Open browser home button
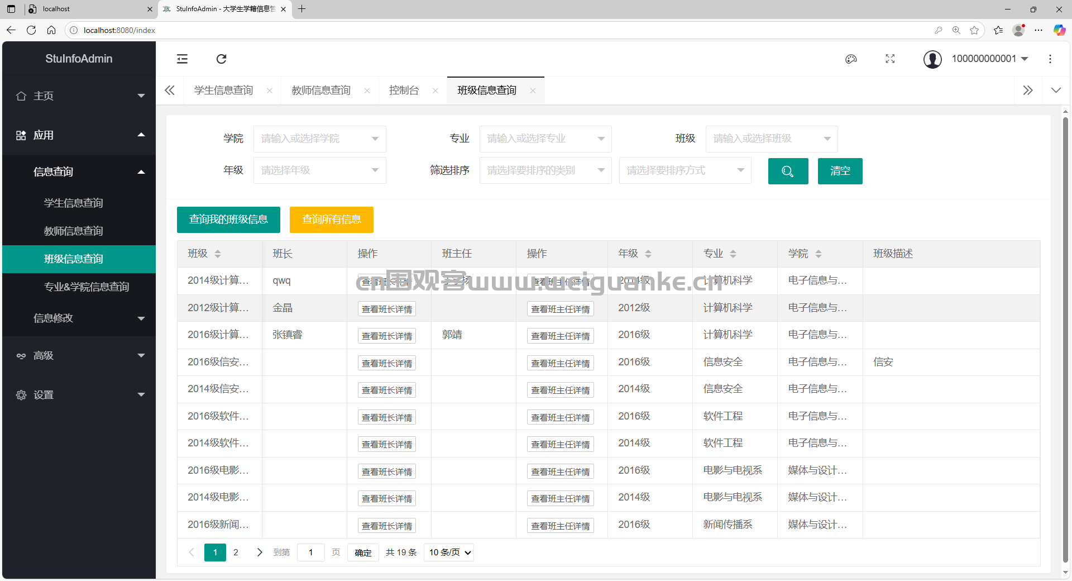The width and height of the screenshot is (1072, 581). [x=51, y=30]
